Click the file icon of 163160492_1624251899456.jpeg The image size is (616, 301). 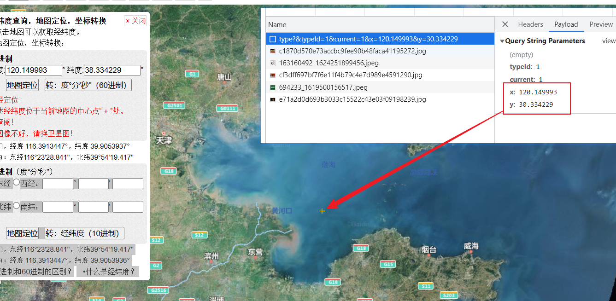click(x=273, y=63)
